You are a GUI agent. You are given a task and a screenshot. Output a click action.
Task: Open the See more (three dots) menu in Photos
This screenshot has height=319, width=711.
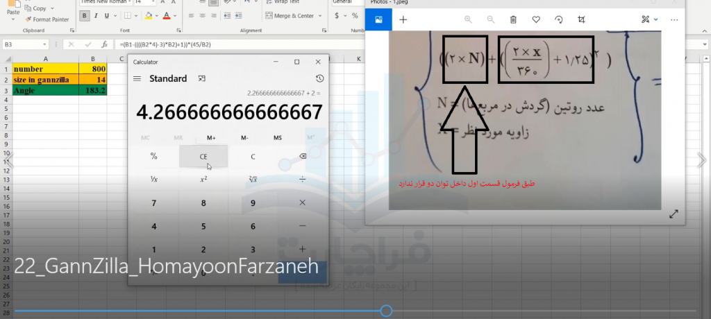pos(674,20)
